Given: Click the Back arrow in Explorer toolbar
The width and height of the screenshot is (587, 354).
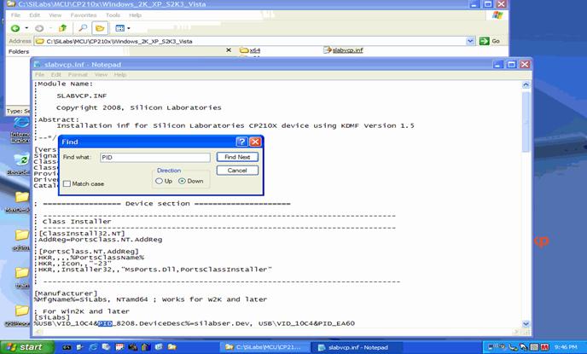Looking at the screenshot, I should point(15,28).
